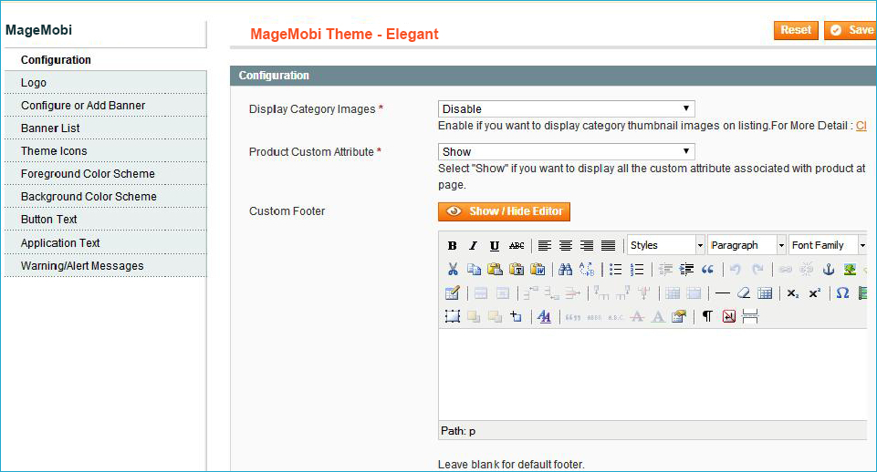Edit CSS style with the AA icon
The width and height of the screenshot is (877, 472).
click(x=544, y=317)
